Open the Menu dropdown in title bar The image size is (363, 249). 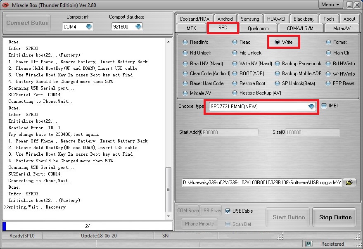click(x=330, y=5)
